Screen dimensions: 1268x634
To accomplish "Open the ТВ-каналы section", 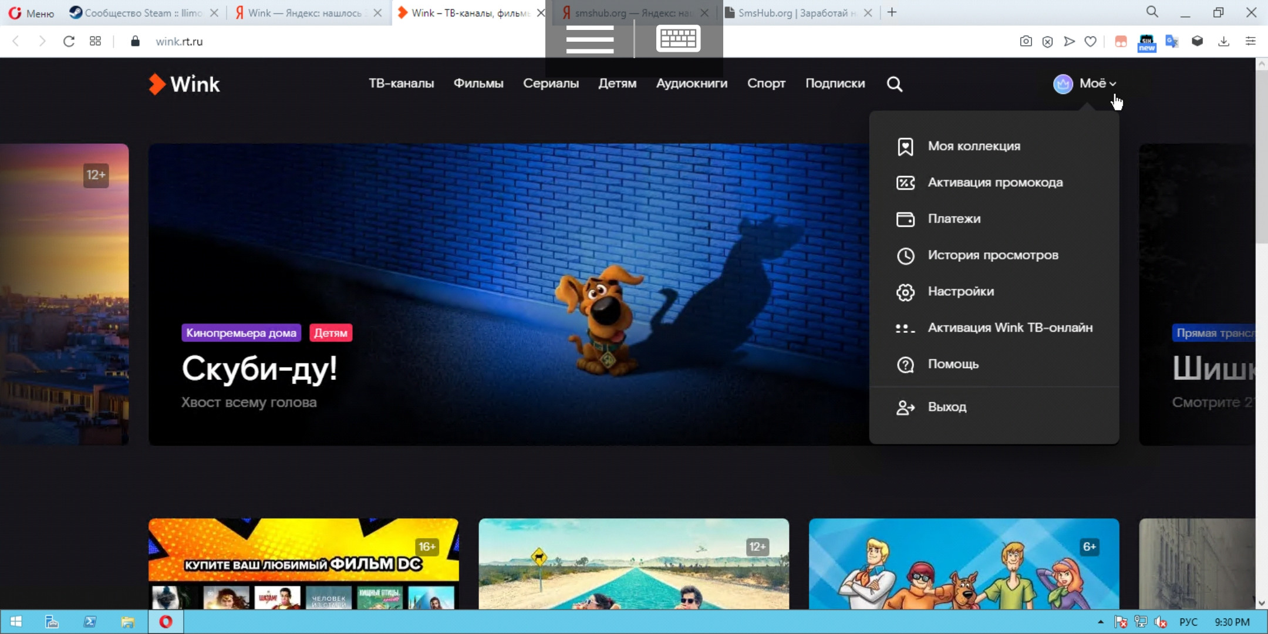I will pos(401,83).
